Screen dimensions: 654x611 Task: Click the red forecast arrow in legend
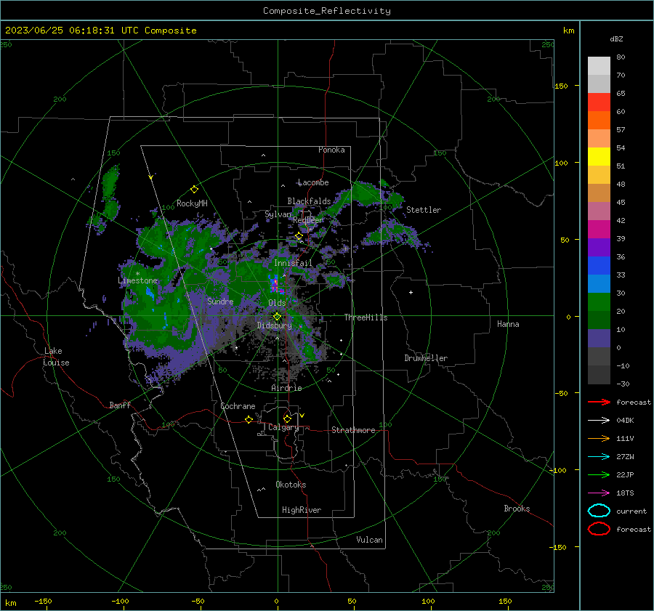(x=599, y=402)
